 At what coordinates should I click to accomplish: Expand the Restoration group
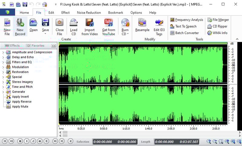(x=3, y=72)
